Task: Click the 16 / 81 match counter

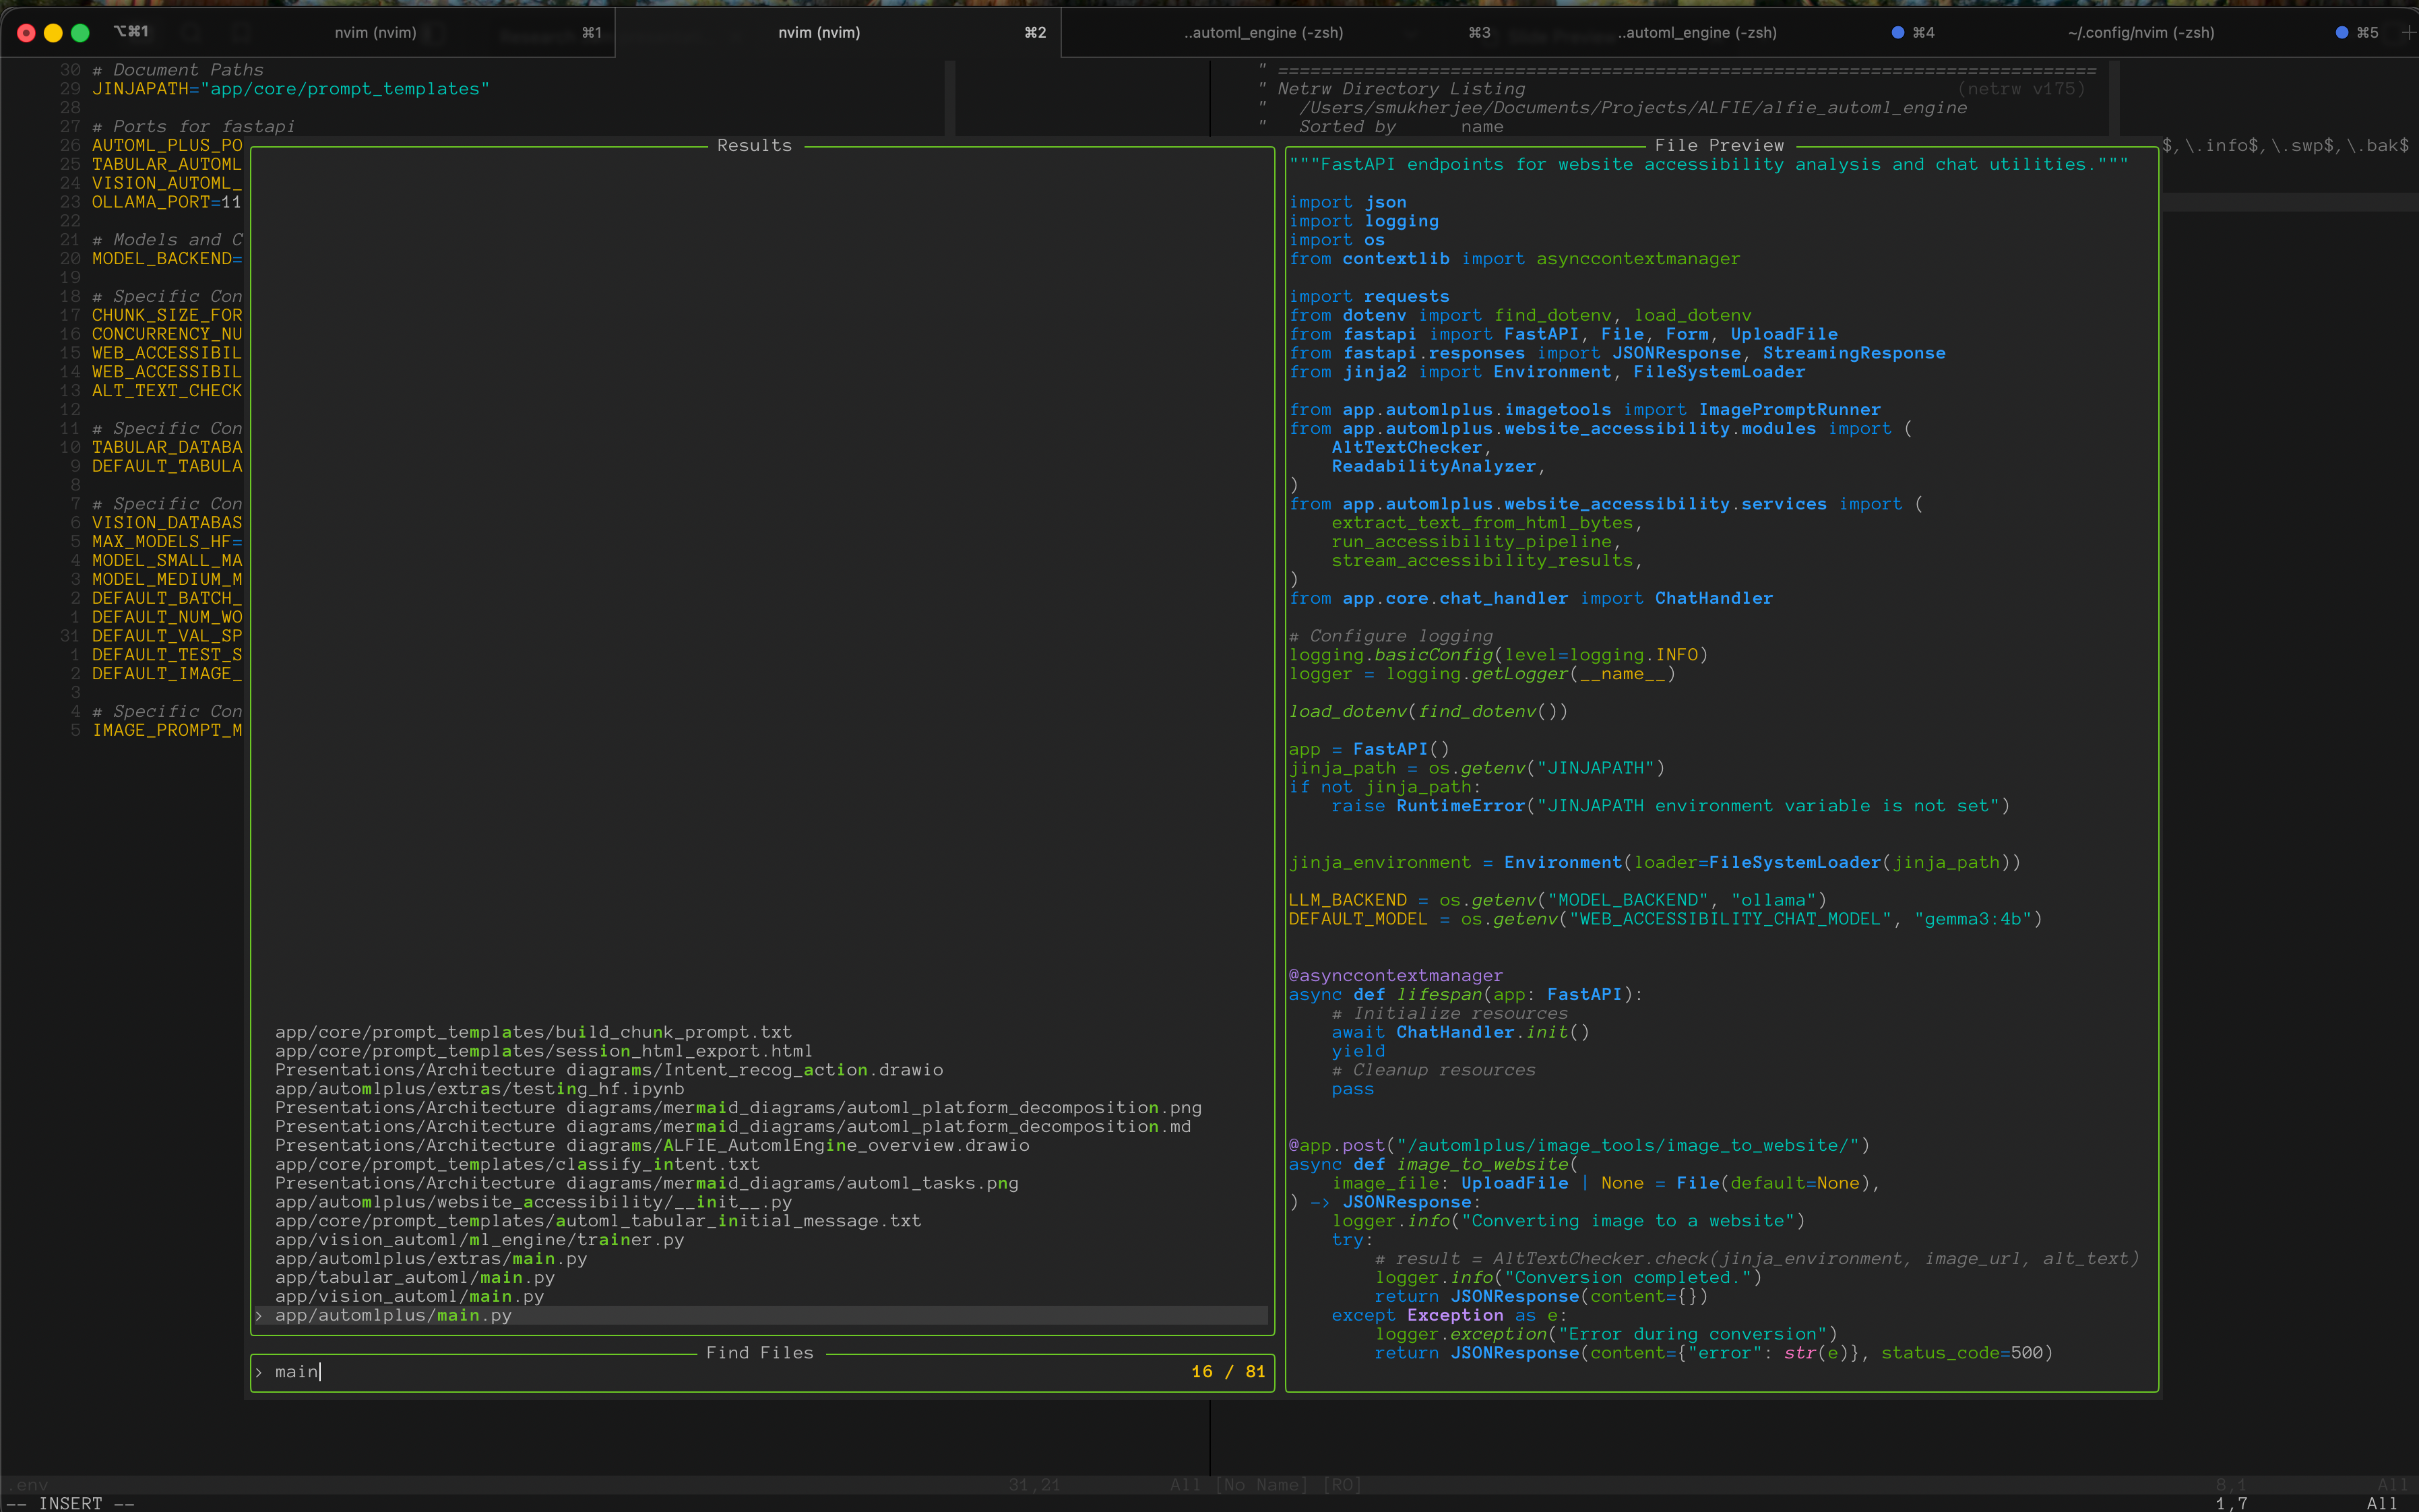Action: (x=1227, y=1371)
